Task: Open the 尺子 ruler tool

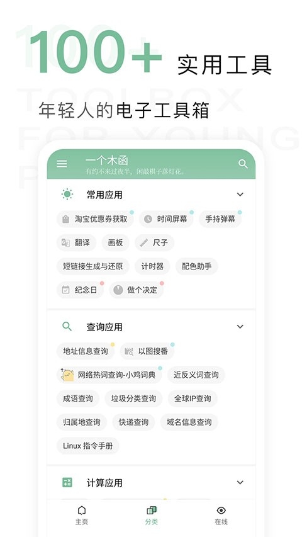Action: pos(154,243)
